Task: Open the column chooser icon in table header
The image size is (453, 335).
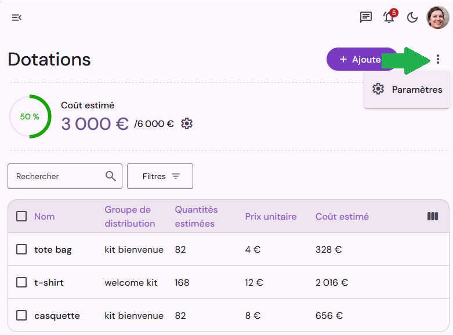Action: coord(433,216)
